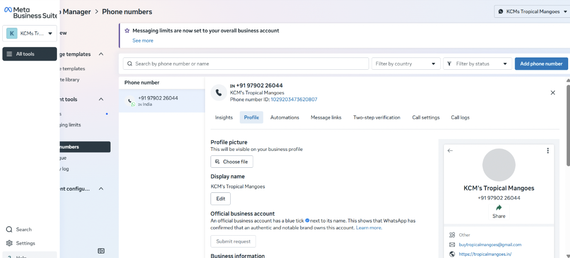Click the Search magnifier icon in left sidebar

9,229
